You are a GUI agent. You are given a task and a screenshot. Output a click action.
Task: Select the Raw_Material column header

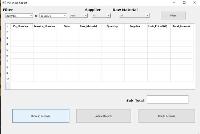90,26
